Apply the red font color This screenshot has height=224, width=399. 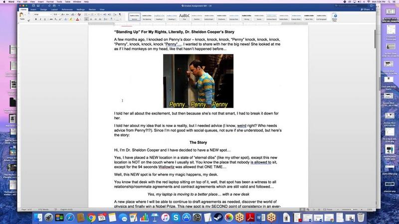click(x=77, y=19)
